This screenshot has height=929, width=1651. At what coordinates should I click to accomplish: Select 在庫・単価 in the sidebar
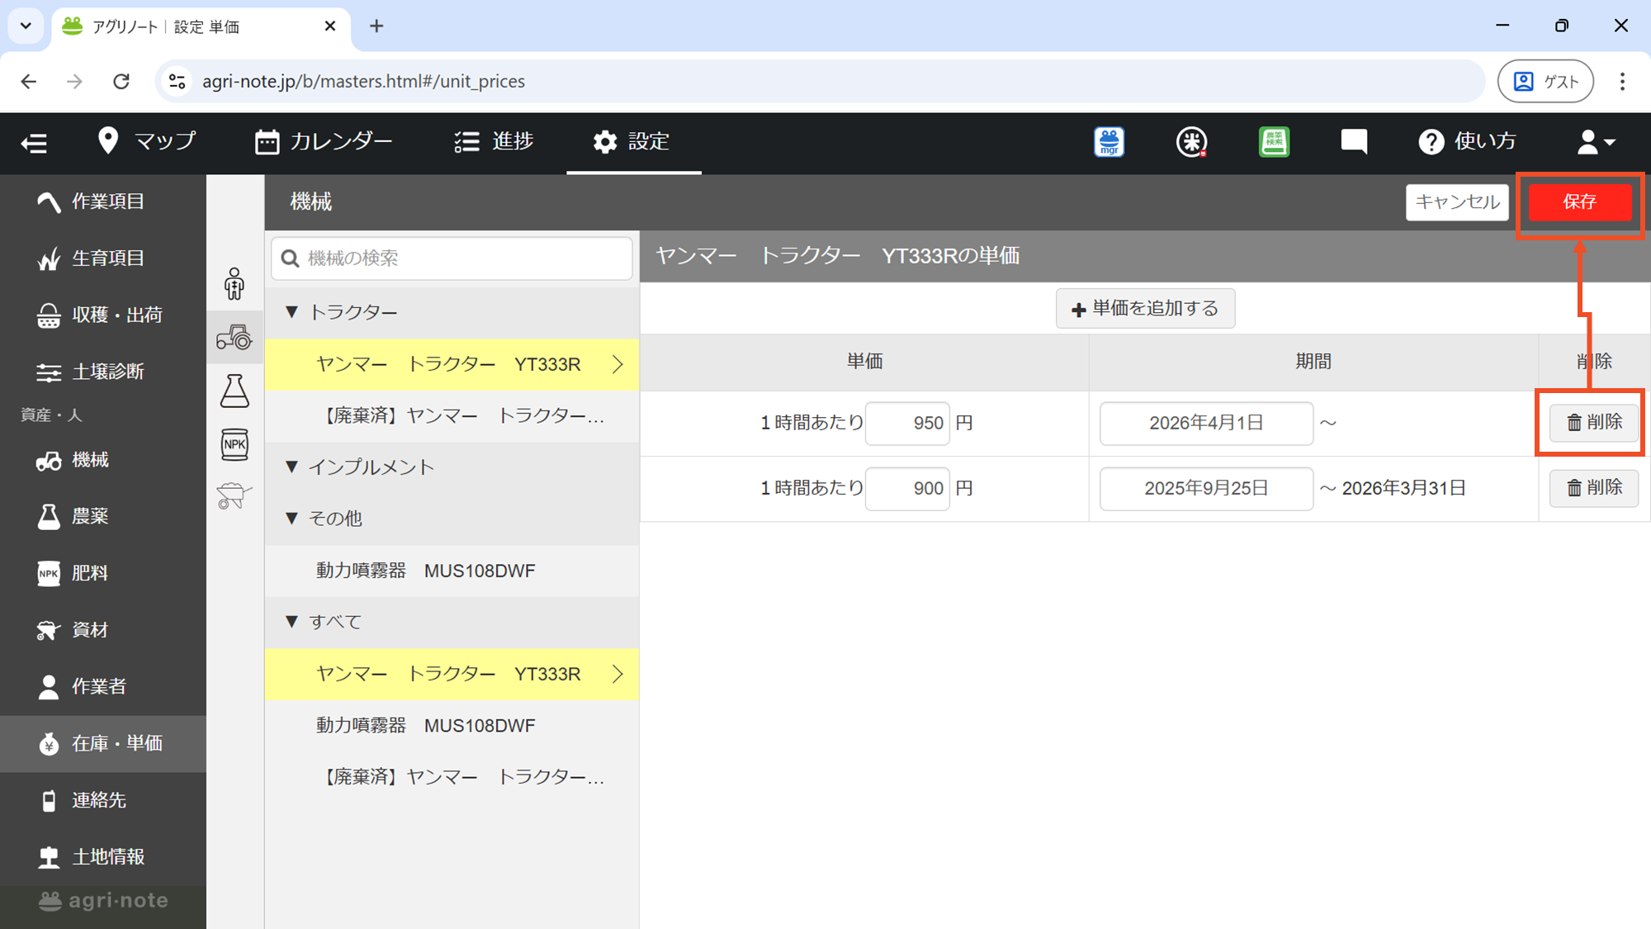103,743
